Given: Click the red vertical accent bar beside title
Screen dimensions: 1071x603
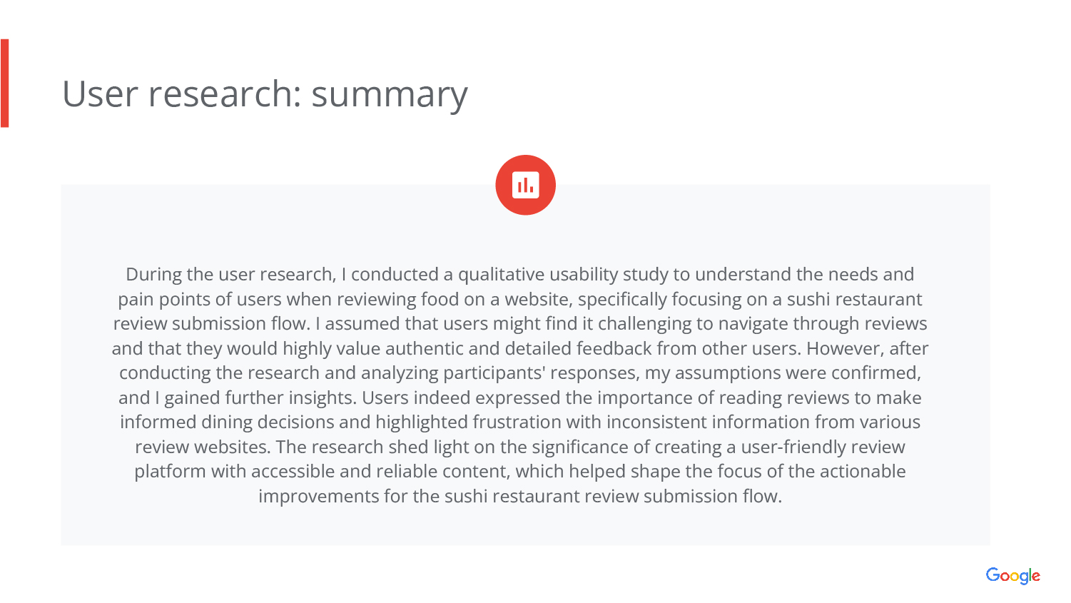Looking at the screenshot, I should pyautogui.click(x=5, y=83).
